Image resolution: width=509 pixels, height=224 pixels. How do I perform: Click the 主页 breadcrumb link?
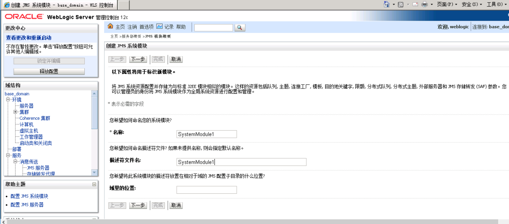(x=114, y=36)
